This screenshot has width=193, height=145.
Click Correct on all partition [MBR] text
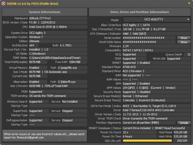pyautogui.click(x=141, y=123)
